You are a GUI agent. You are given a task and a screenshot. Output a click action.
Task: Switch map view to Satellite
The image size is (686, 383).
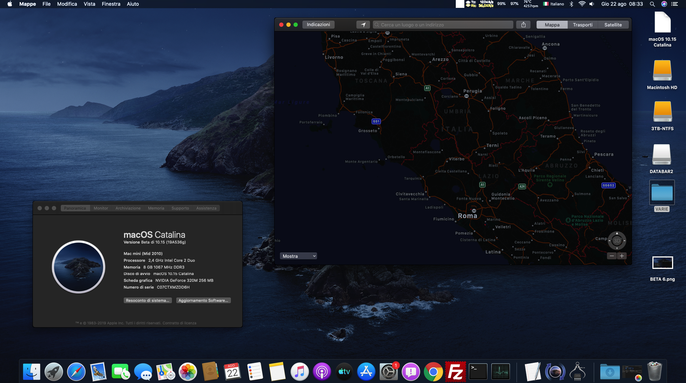coord(613,25)
